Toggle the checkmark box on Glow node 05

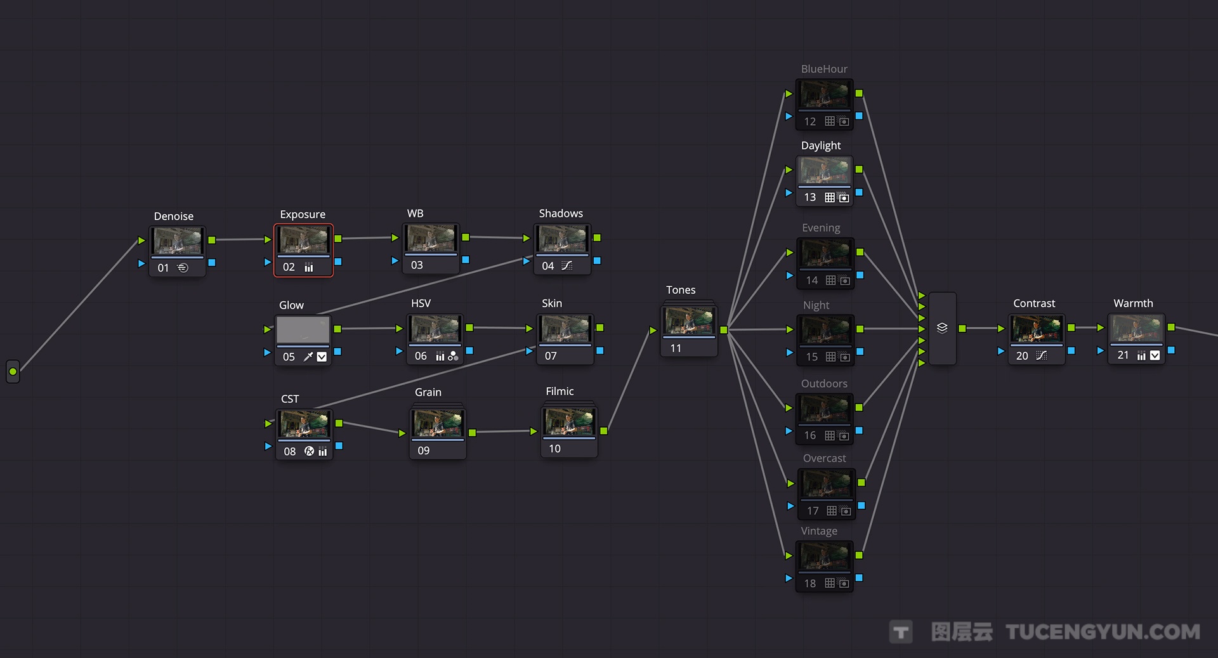click(322, 357)
